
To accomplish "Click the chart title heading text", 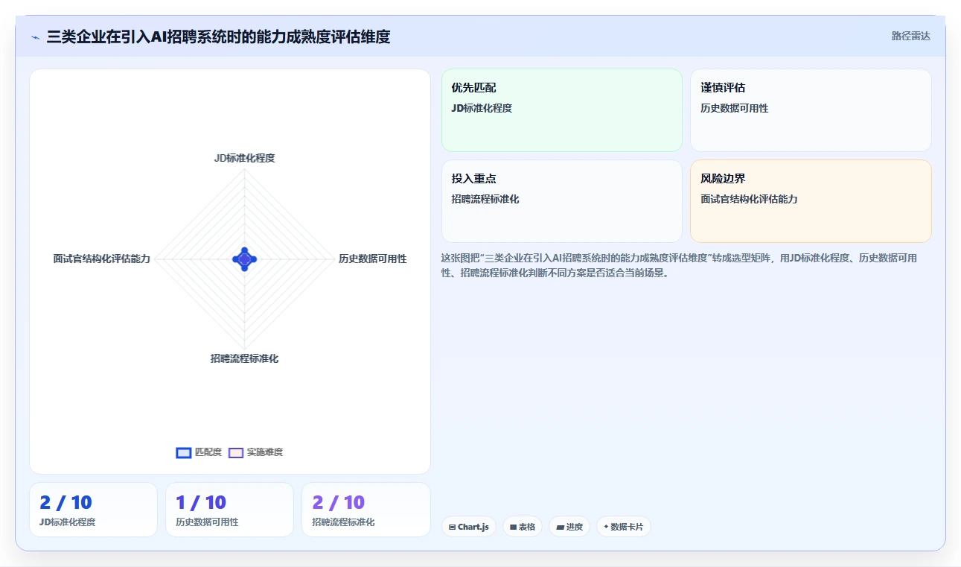I will (x=218, y=37).
